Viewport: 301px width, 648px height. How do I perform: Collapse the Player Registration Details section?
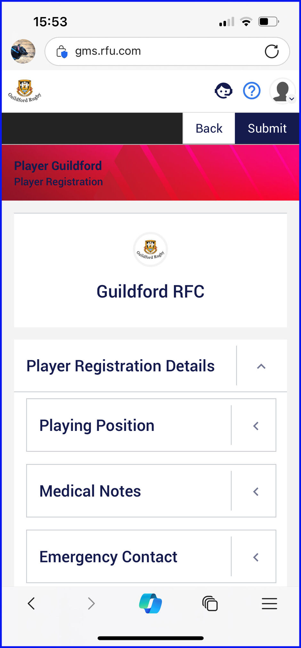point(261,366)
